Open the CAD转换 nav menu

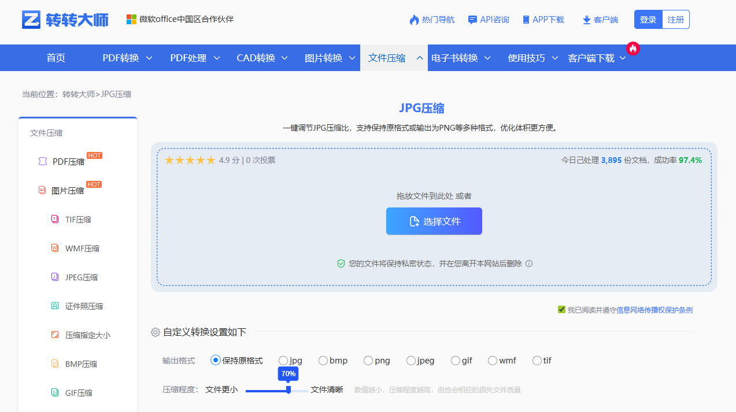pyautogui.click(x=256, y=58)
